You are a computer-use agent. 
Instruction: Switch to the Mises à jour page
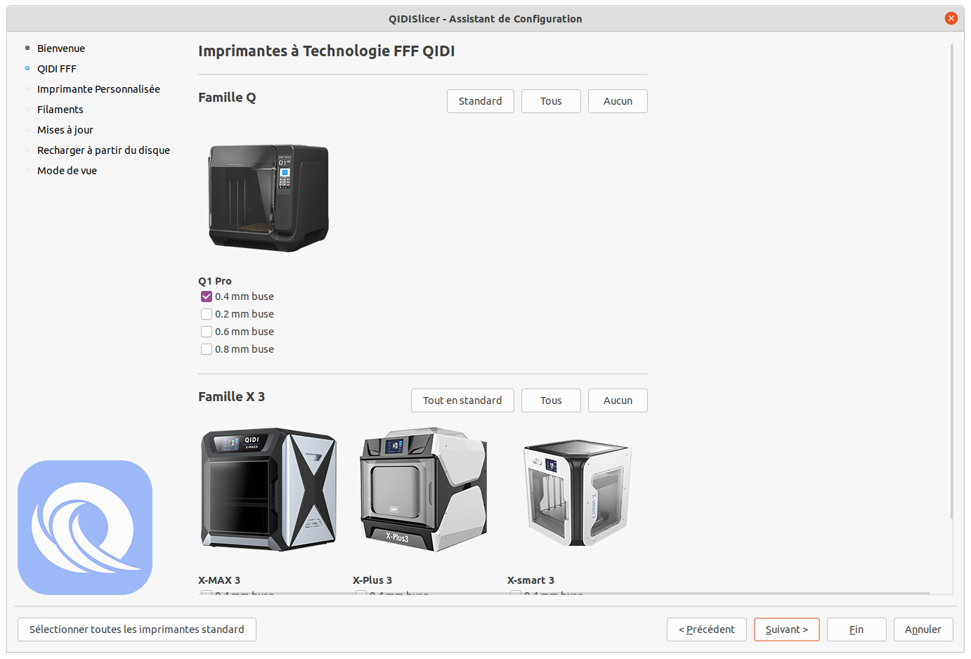[65, 130]
